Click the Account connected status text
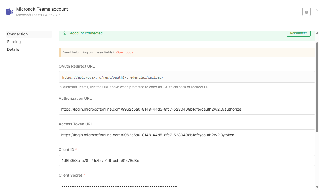The width and height of the screenshot is (325, 196). pyautogui.click(x=86, y=33)
